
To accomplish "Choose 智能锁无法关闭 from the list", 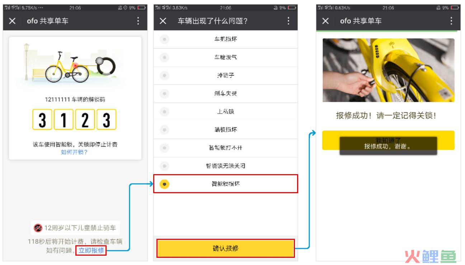I will pyautogui.click(x=226, y=166).
